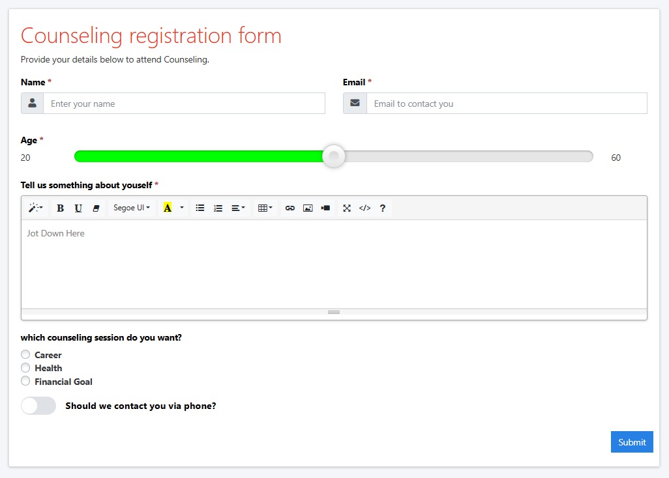Image resolution: width=669 pixels, height=478 pixels.
Task: Apply underline formatting in the editor
Action: [x=78, y=208]
